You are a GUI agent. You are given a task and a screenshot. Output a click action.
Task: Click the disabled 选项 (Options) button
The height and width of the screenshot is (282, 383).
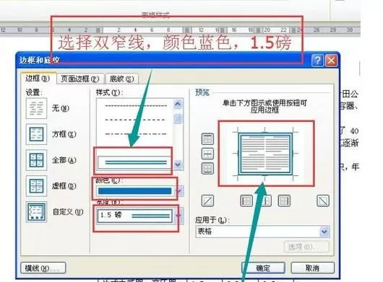pyautogui.click(x=307, y=247)
